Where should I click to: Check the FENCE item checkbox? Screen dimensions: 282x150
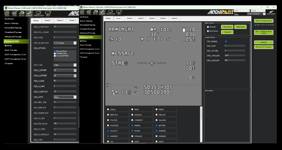157,110
